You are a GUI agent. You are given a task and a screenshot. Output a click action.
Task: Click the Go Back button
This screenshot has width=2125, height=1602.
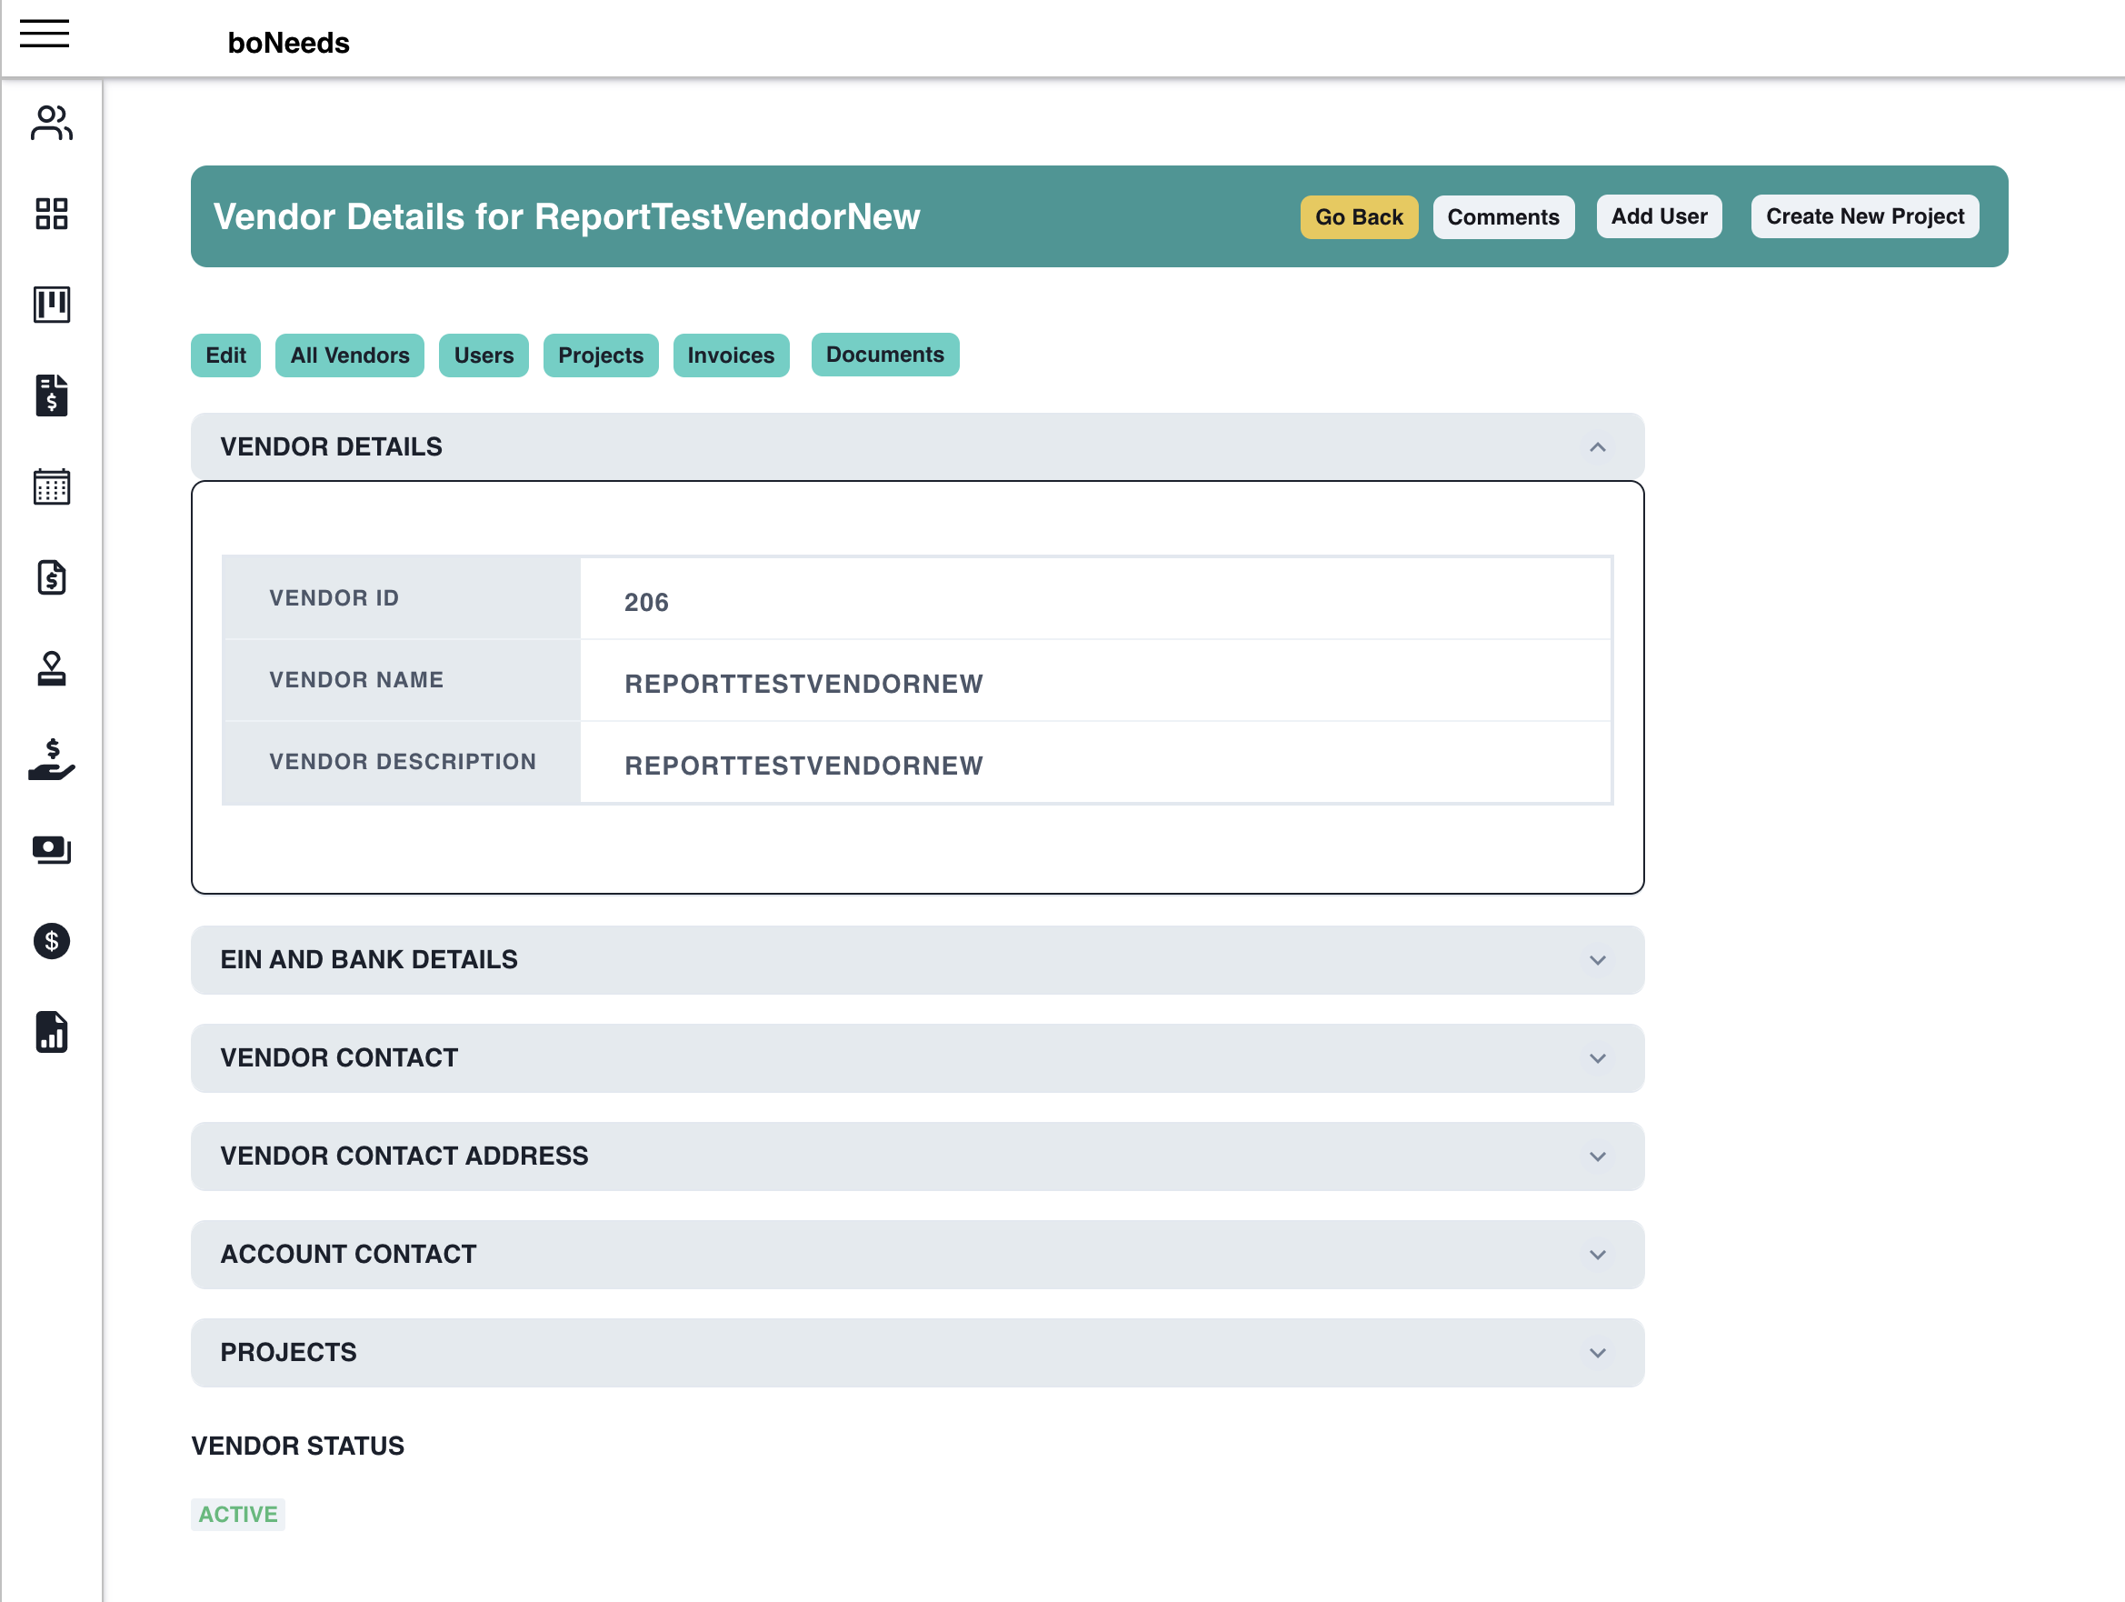(x=1359, y=216)
